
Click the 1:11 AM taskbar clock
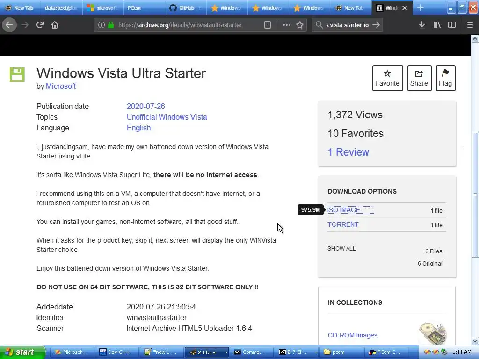pos(462,352)
